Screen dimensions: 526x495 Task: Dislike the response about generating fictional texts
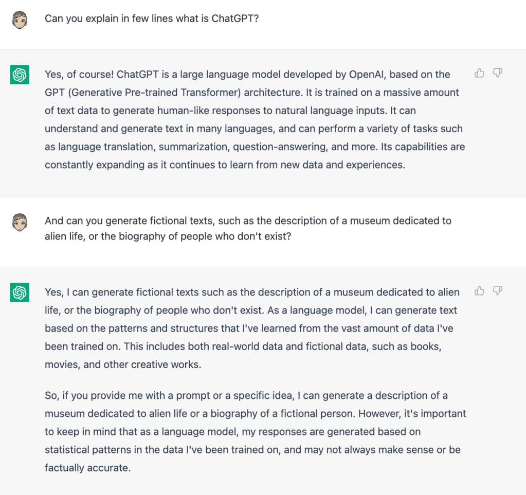[497, 291]
